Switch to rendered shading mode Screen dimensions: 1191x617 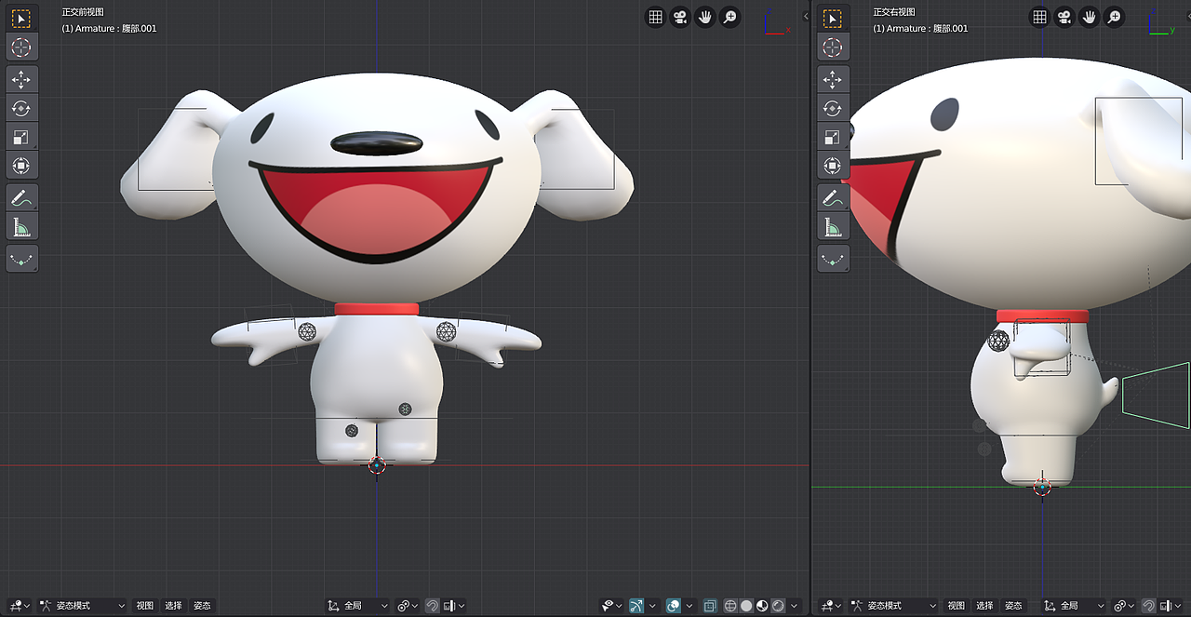click(x=778, y=606)
